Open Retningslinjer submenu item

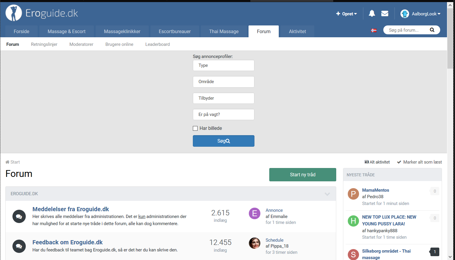(44, 44)
